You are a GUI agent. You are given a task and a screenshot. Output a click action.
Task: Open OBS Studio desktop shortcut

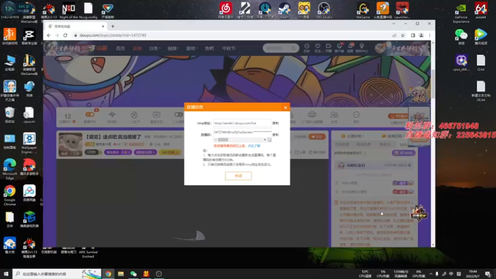tap(324, 11)
